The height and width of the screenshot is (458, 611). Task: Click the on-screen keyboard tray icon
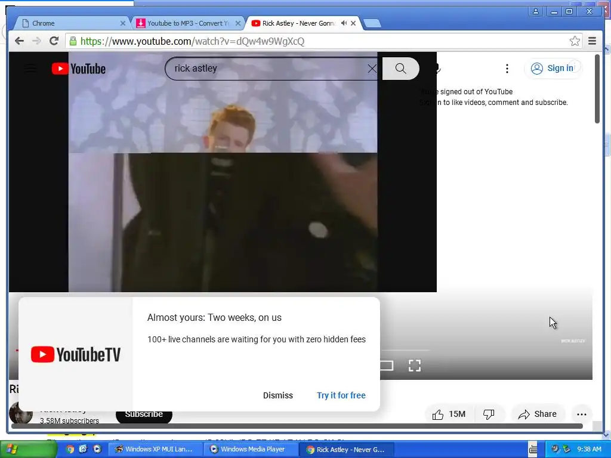point(533,449)
